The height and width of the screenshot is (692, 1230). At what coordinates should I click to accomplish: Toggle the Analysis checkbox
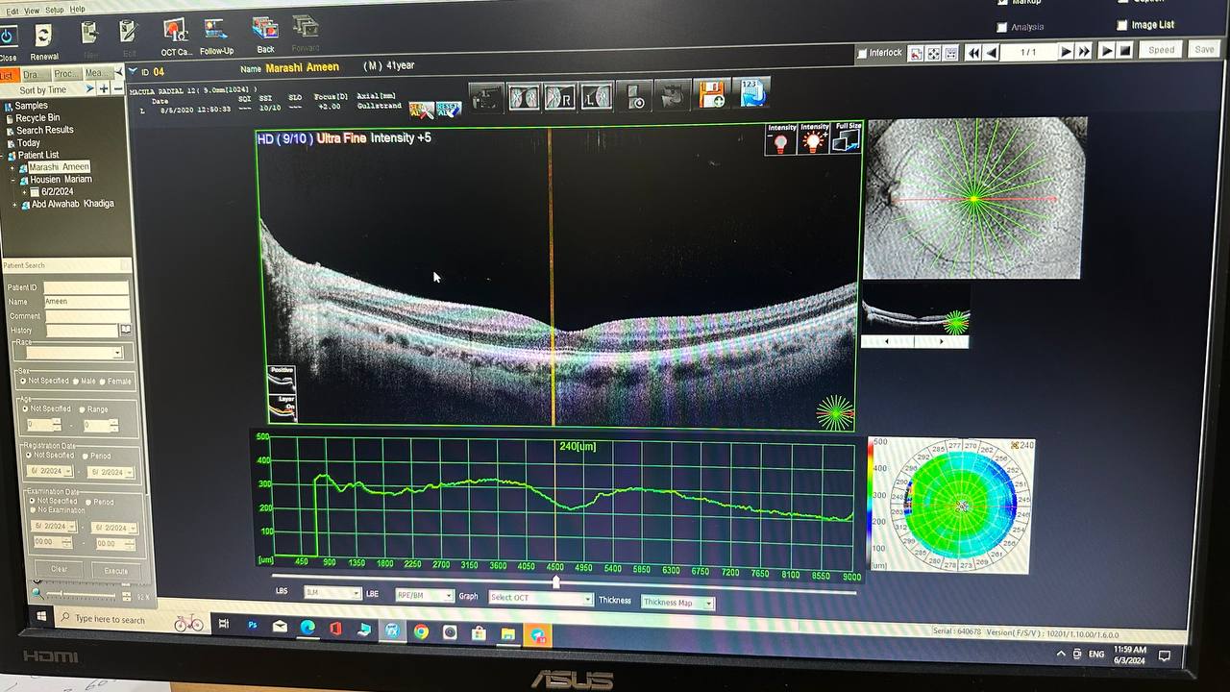pyautogui.click(x=1002, y=28)
